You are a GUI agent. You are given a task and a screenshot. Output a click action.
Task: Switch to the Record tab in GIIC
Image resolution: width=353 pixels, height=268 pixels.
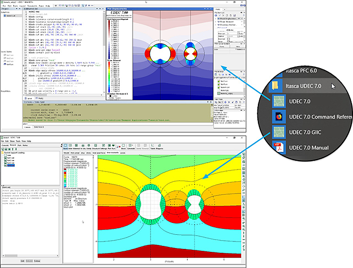click(x=13, y=146)
